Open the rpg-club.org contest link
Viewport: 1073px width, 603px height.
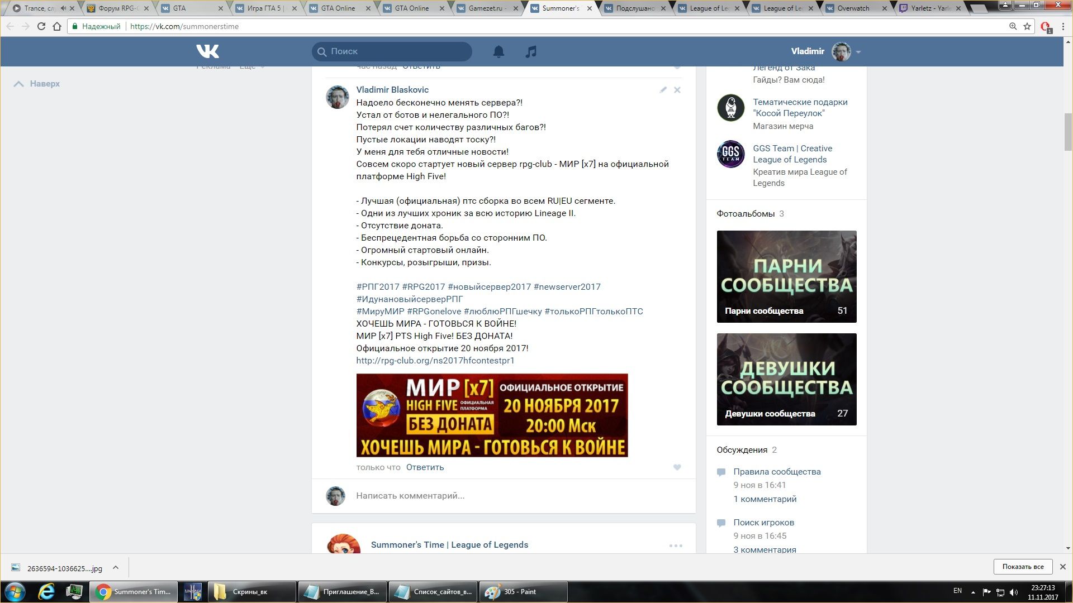(x=435, y=361)
